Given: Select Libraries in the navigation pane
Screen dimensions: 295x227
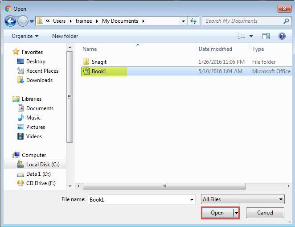Looking at the screenshot, I should pos(32,99).
